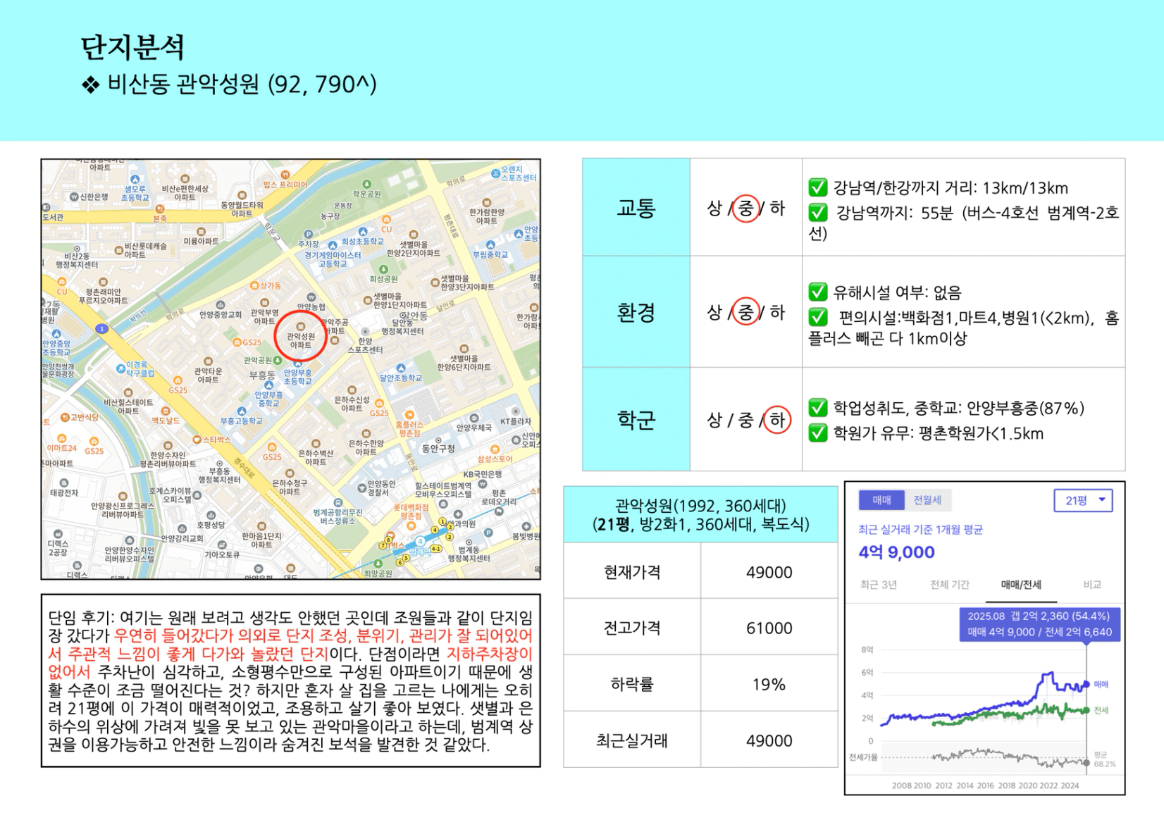Click the 맥도날드 map icon
This screenshot has height=820, width=1164.
(166, 411)
